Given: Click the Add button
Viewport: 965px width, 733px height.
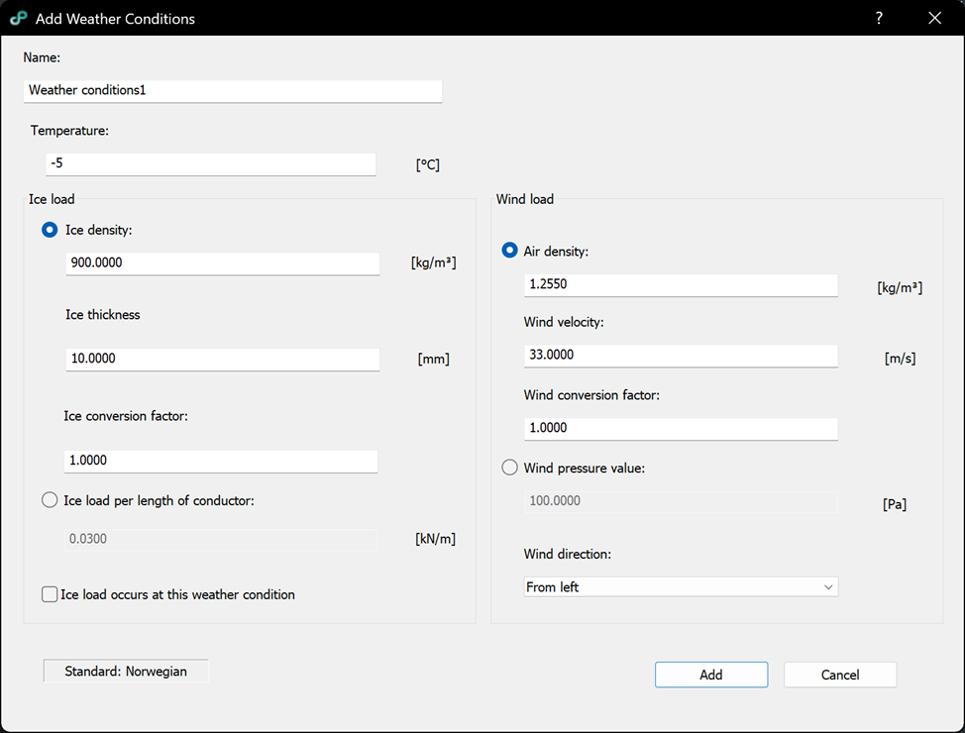Looking at the screenshot, I should tap(710, 675).
